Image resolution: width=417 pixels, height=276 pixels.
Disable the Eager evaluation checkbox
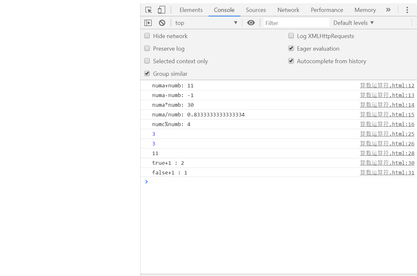(x=291, y=48)
